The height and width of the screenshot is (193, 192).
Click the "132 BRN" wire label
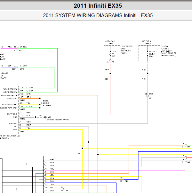(x=25, y=94)
